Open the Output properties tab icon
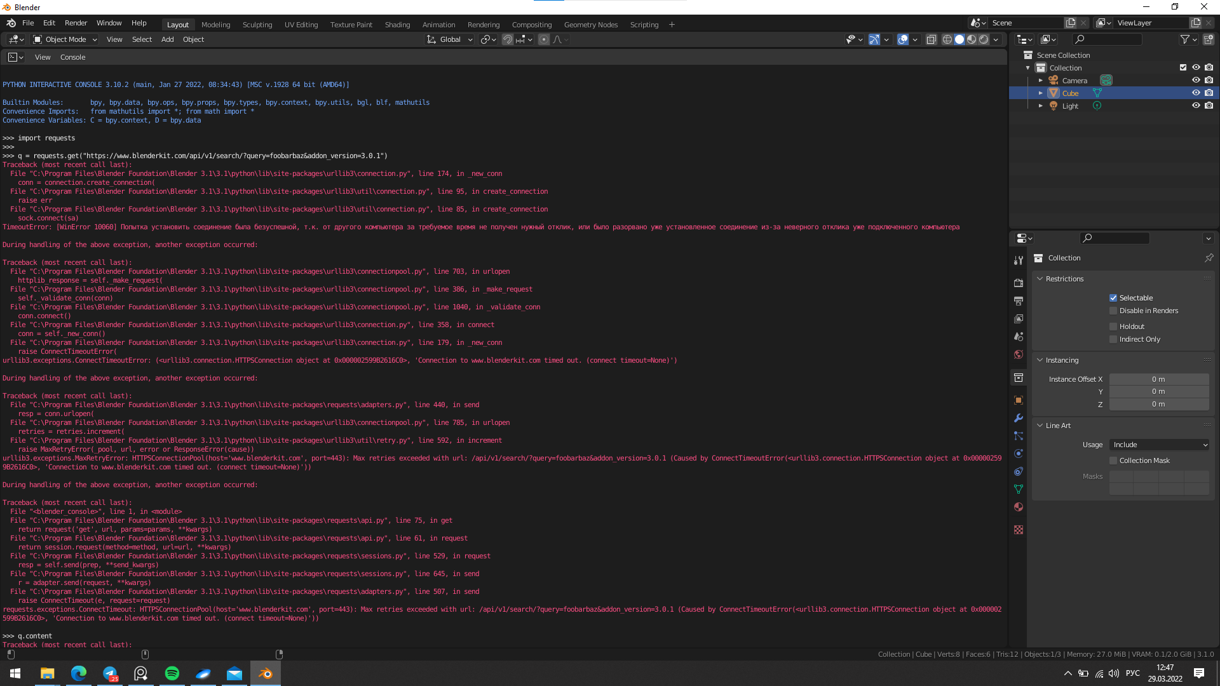This screenshot has height=686, width=1220. click(1019, 302)
